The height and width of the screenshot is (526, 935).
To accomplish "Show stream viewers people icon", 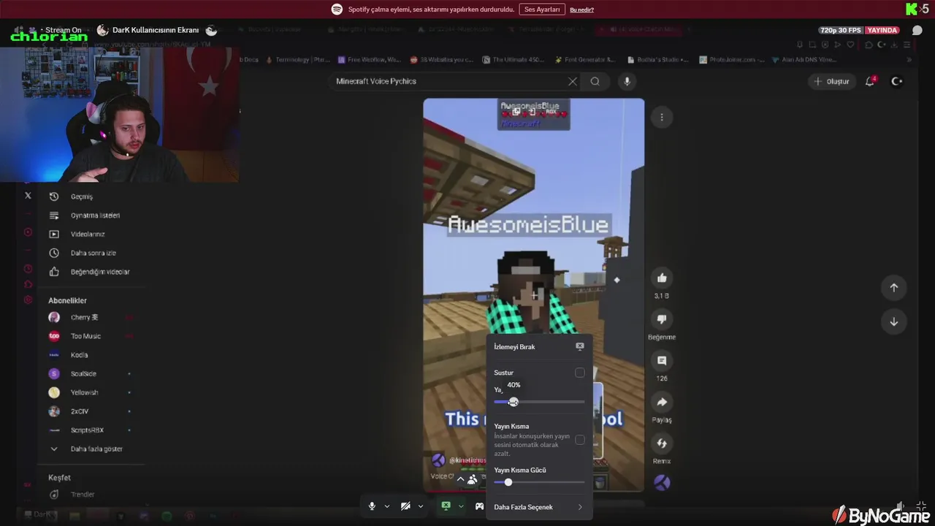I will (473, 479).
